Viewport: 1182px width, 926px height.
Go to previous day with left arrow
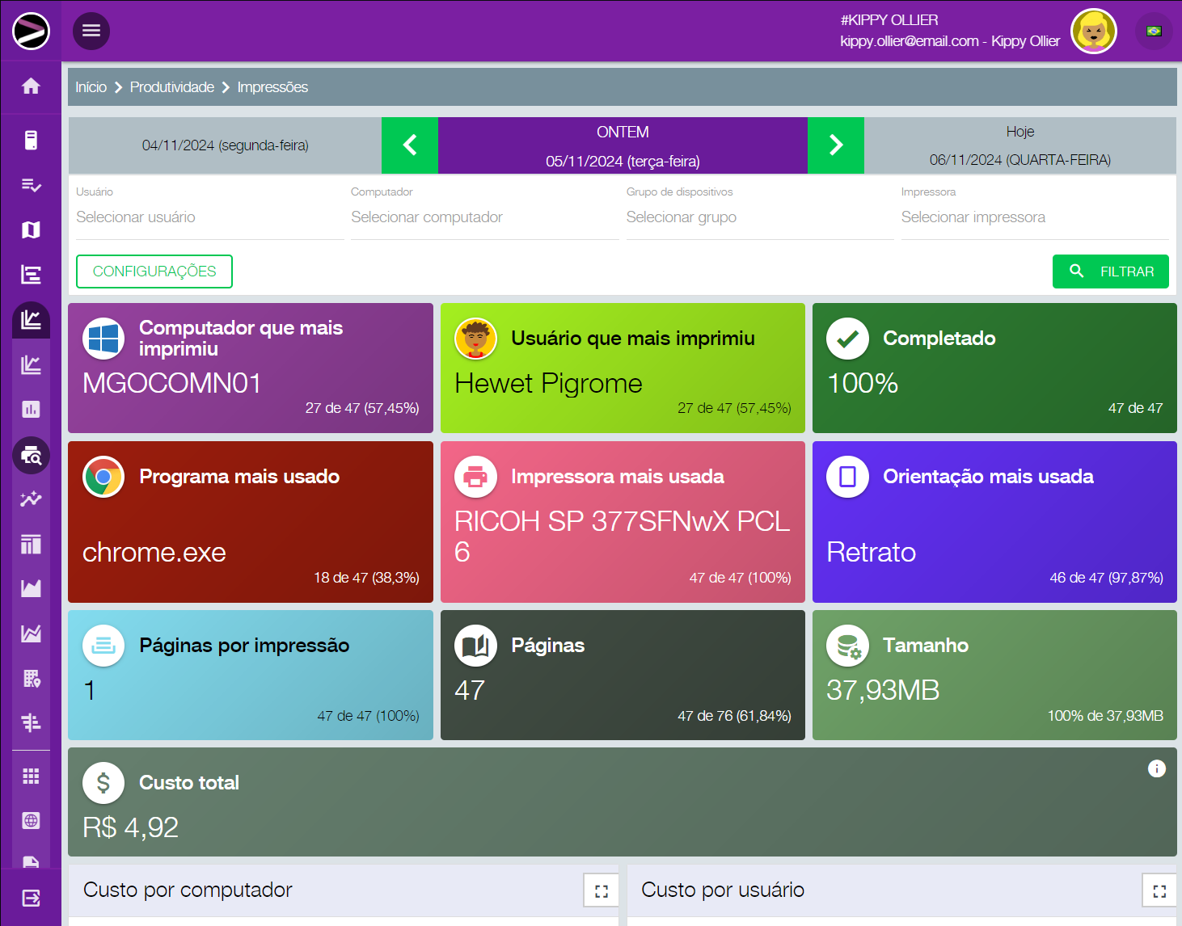click(410, 145)
